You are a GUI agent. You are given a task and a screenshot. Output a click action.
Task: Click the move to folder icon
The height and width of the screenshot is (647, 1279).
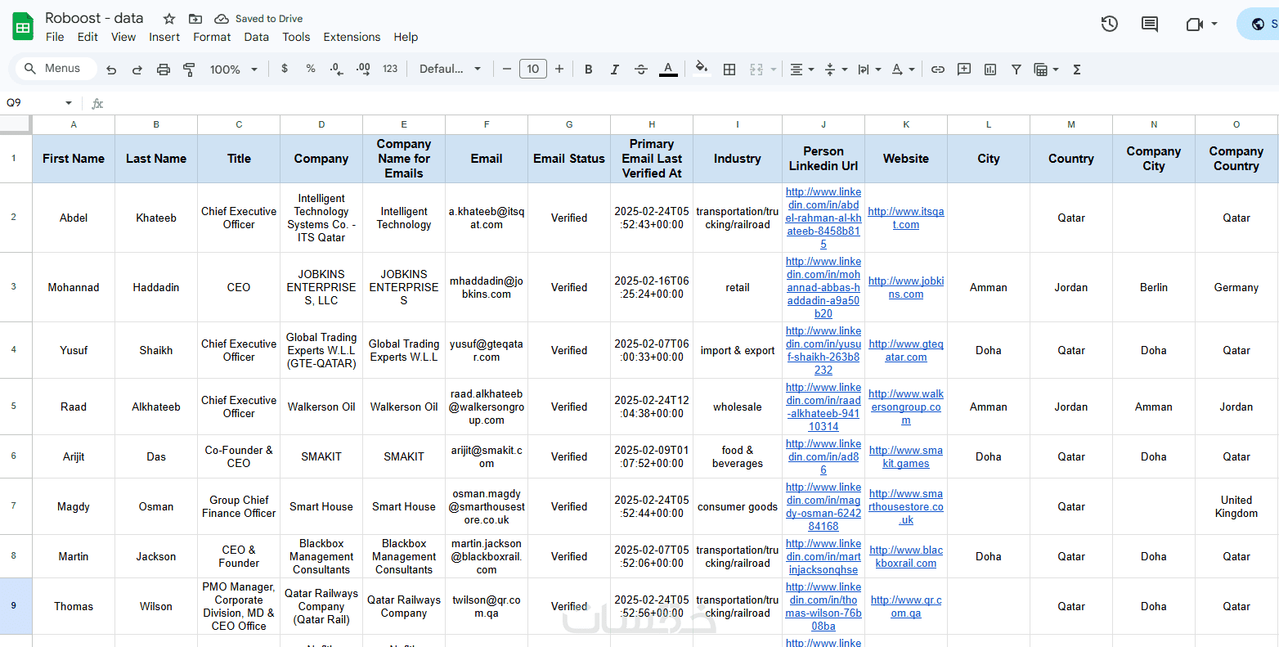click(195, 19)
